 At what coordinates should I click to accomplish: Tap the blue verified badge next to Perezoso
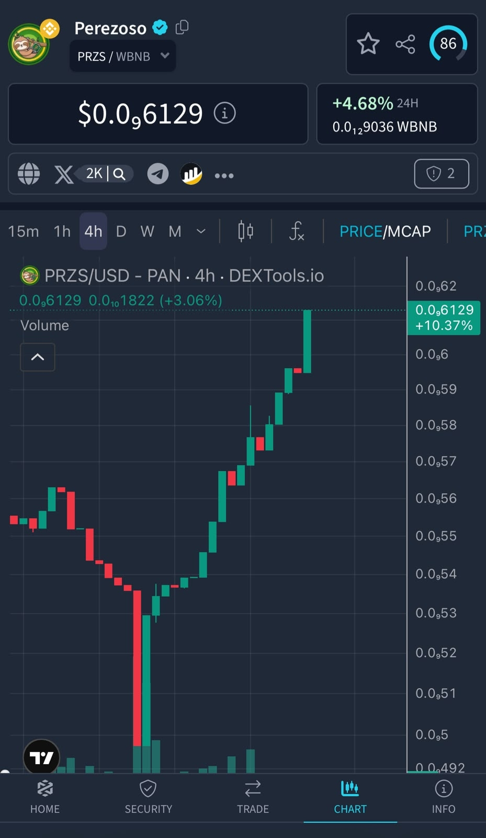click(x=160, y=27)
